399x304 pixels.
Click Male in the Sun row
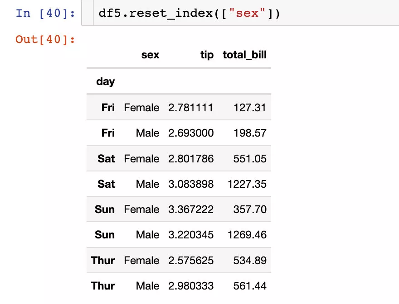tap(148, 235)
